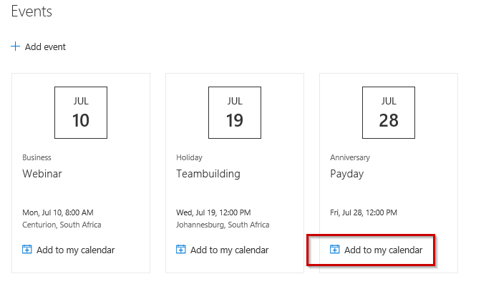Open the Teambuilding event title
Image resolution: width=481 pixels, height=294 pixels.
point(208,174)
